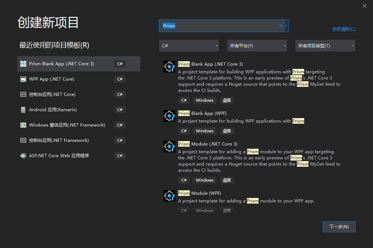This screenshot has height=248, width=373.
Task: Click the 控制台应用(.NET Framework) console icon
Action: point(23,140)
